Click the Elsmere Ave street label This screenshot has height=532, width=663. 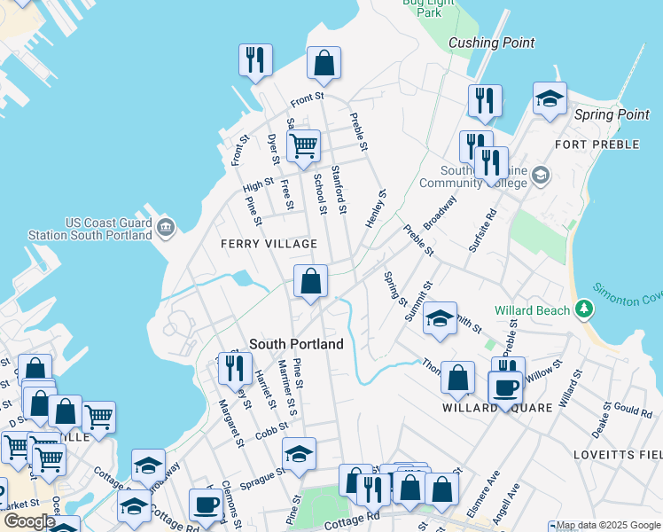[483, 494]
